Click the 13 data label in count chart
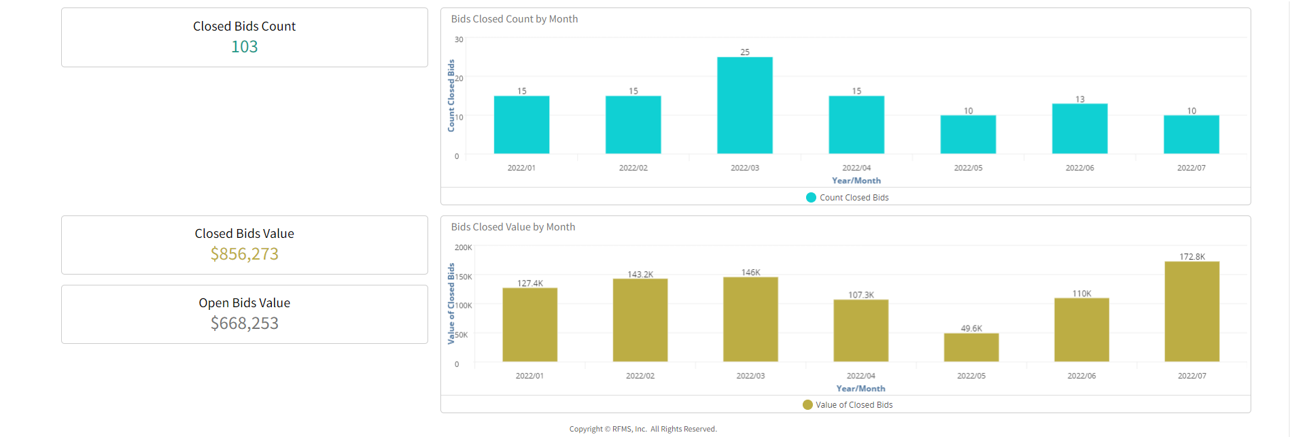 coord(1080,99)
